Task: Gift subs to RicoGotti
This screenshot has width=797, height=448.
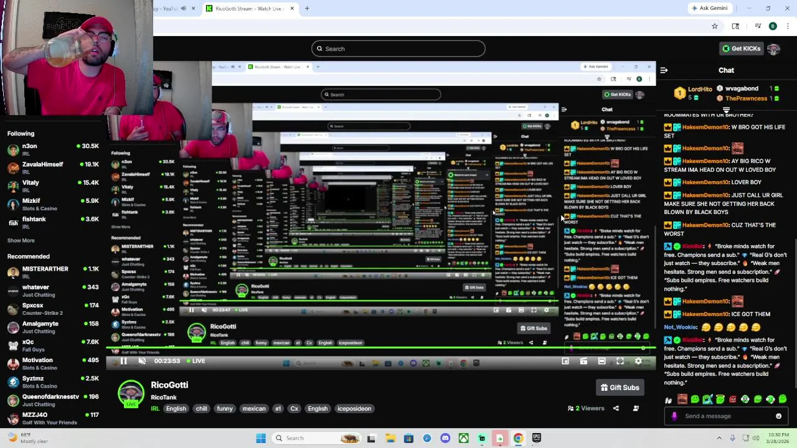Action: pyautogui.click(x=620, y=388)
